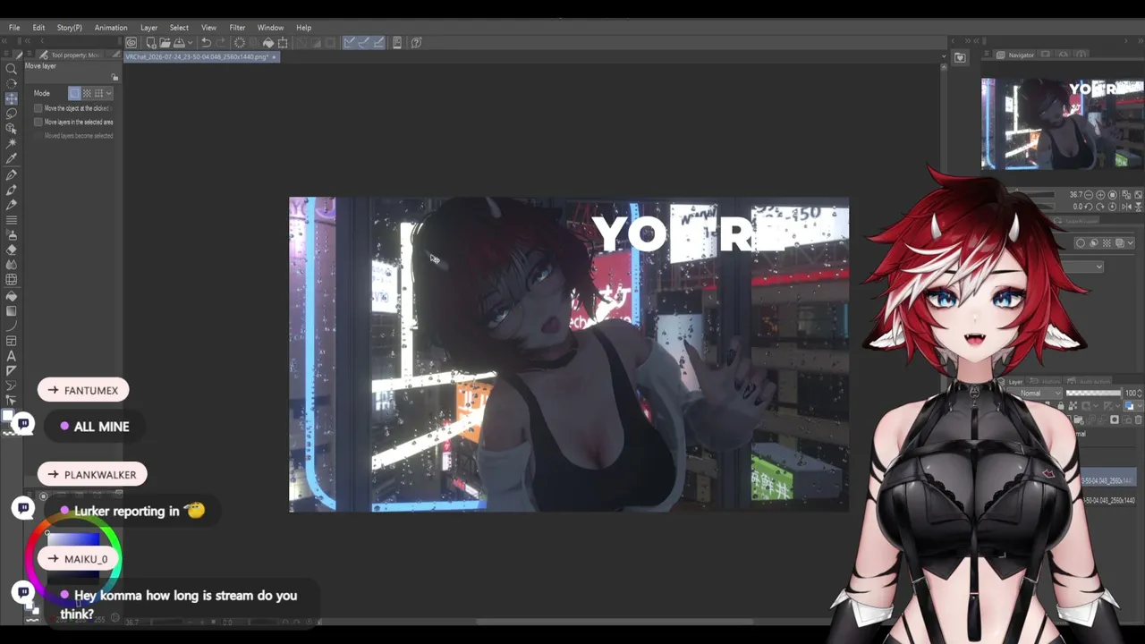Open the save options dropdown arrow

[x=191, y=42]
